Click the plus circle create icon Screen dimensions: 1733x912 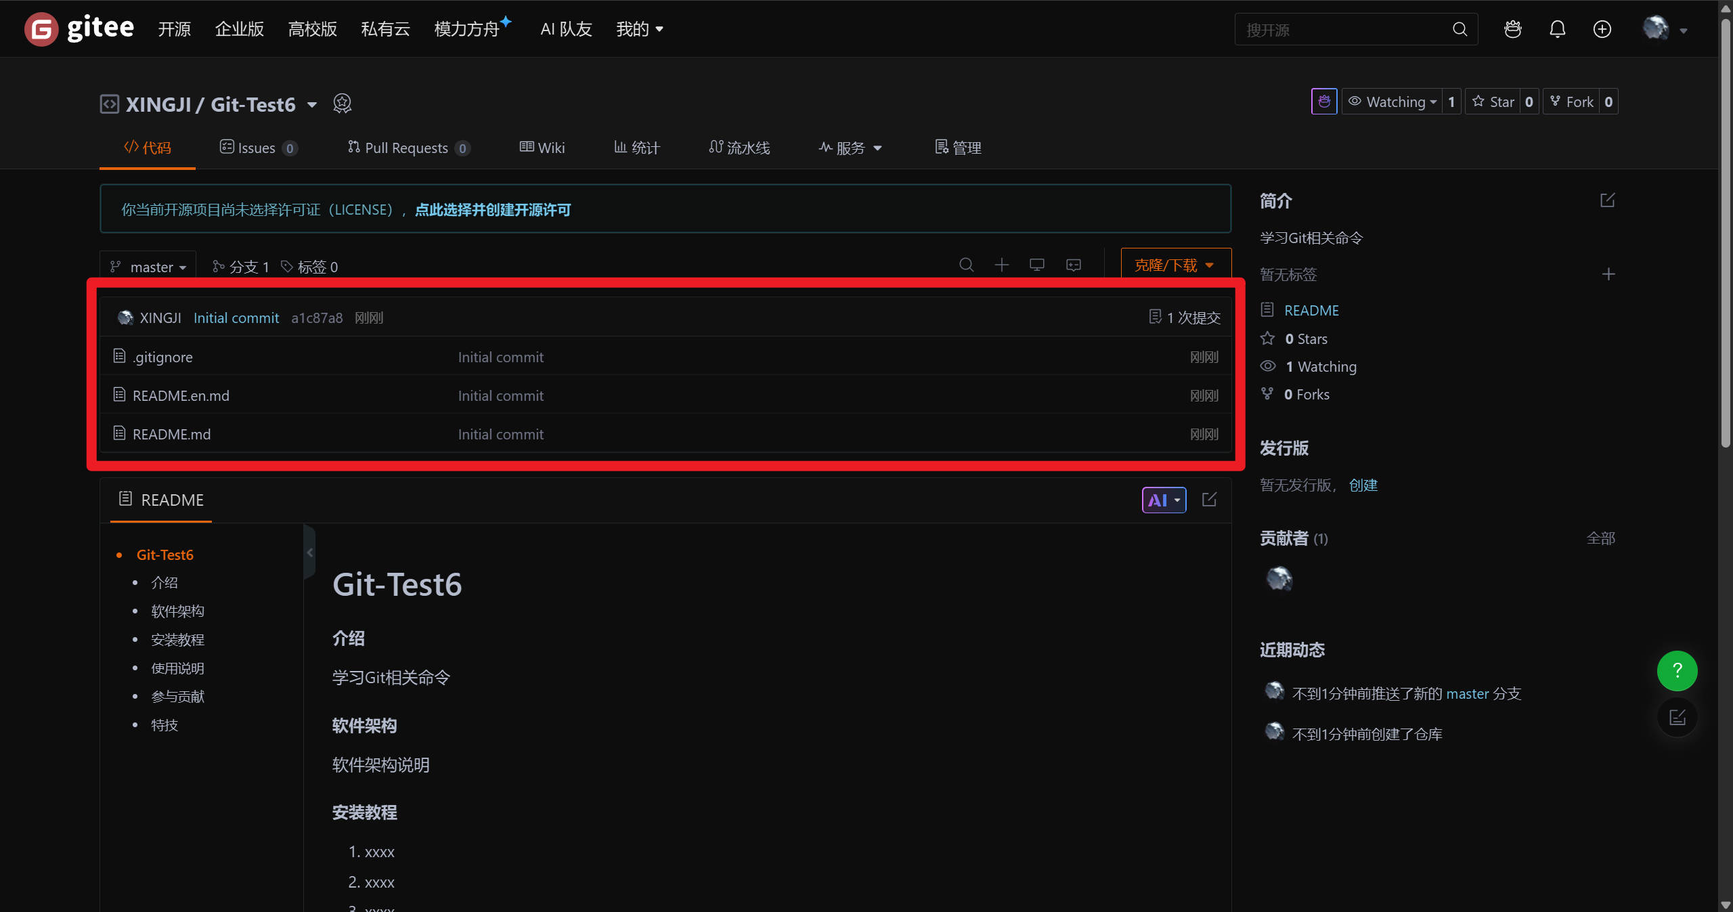point(1602,29)
